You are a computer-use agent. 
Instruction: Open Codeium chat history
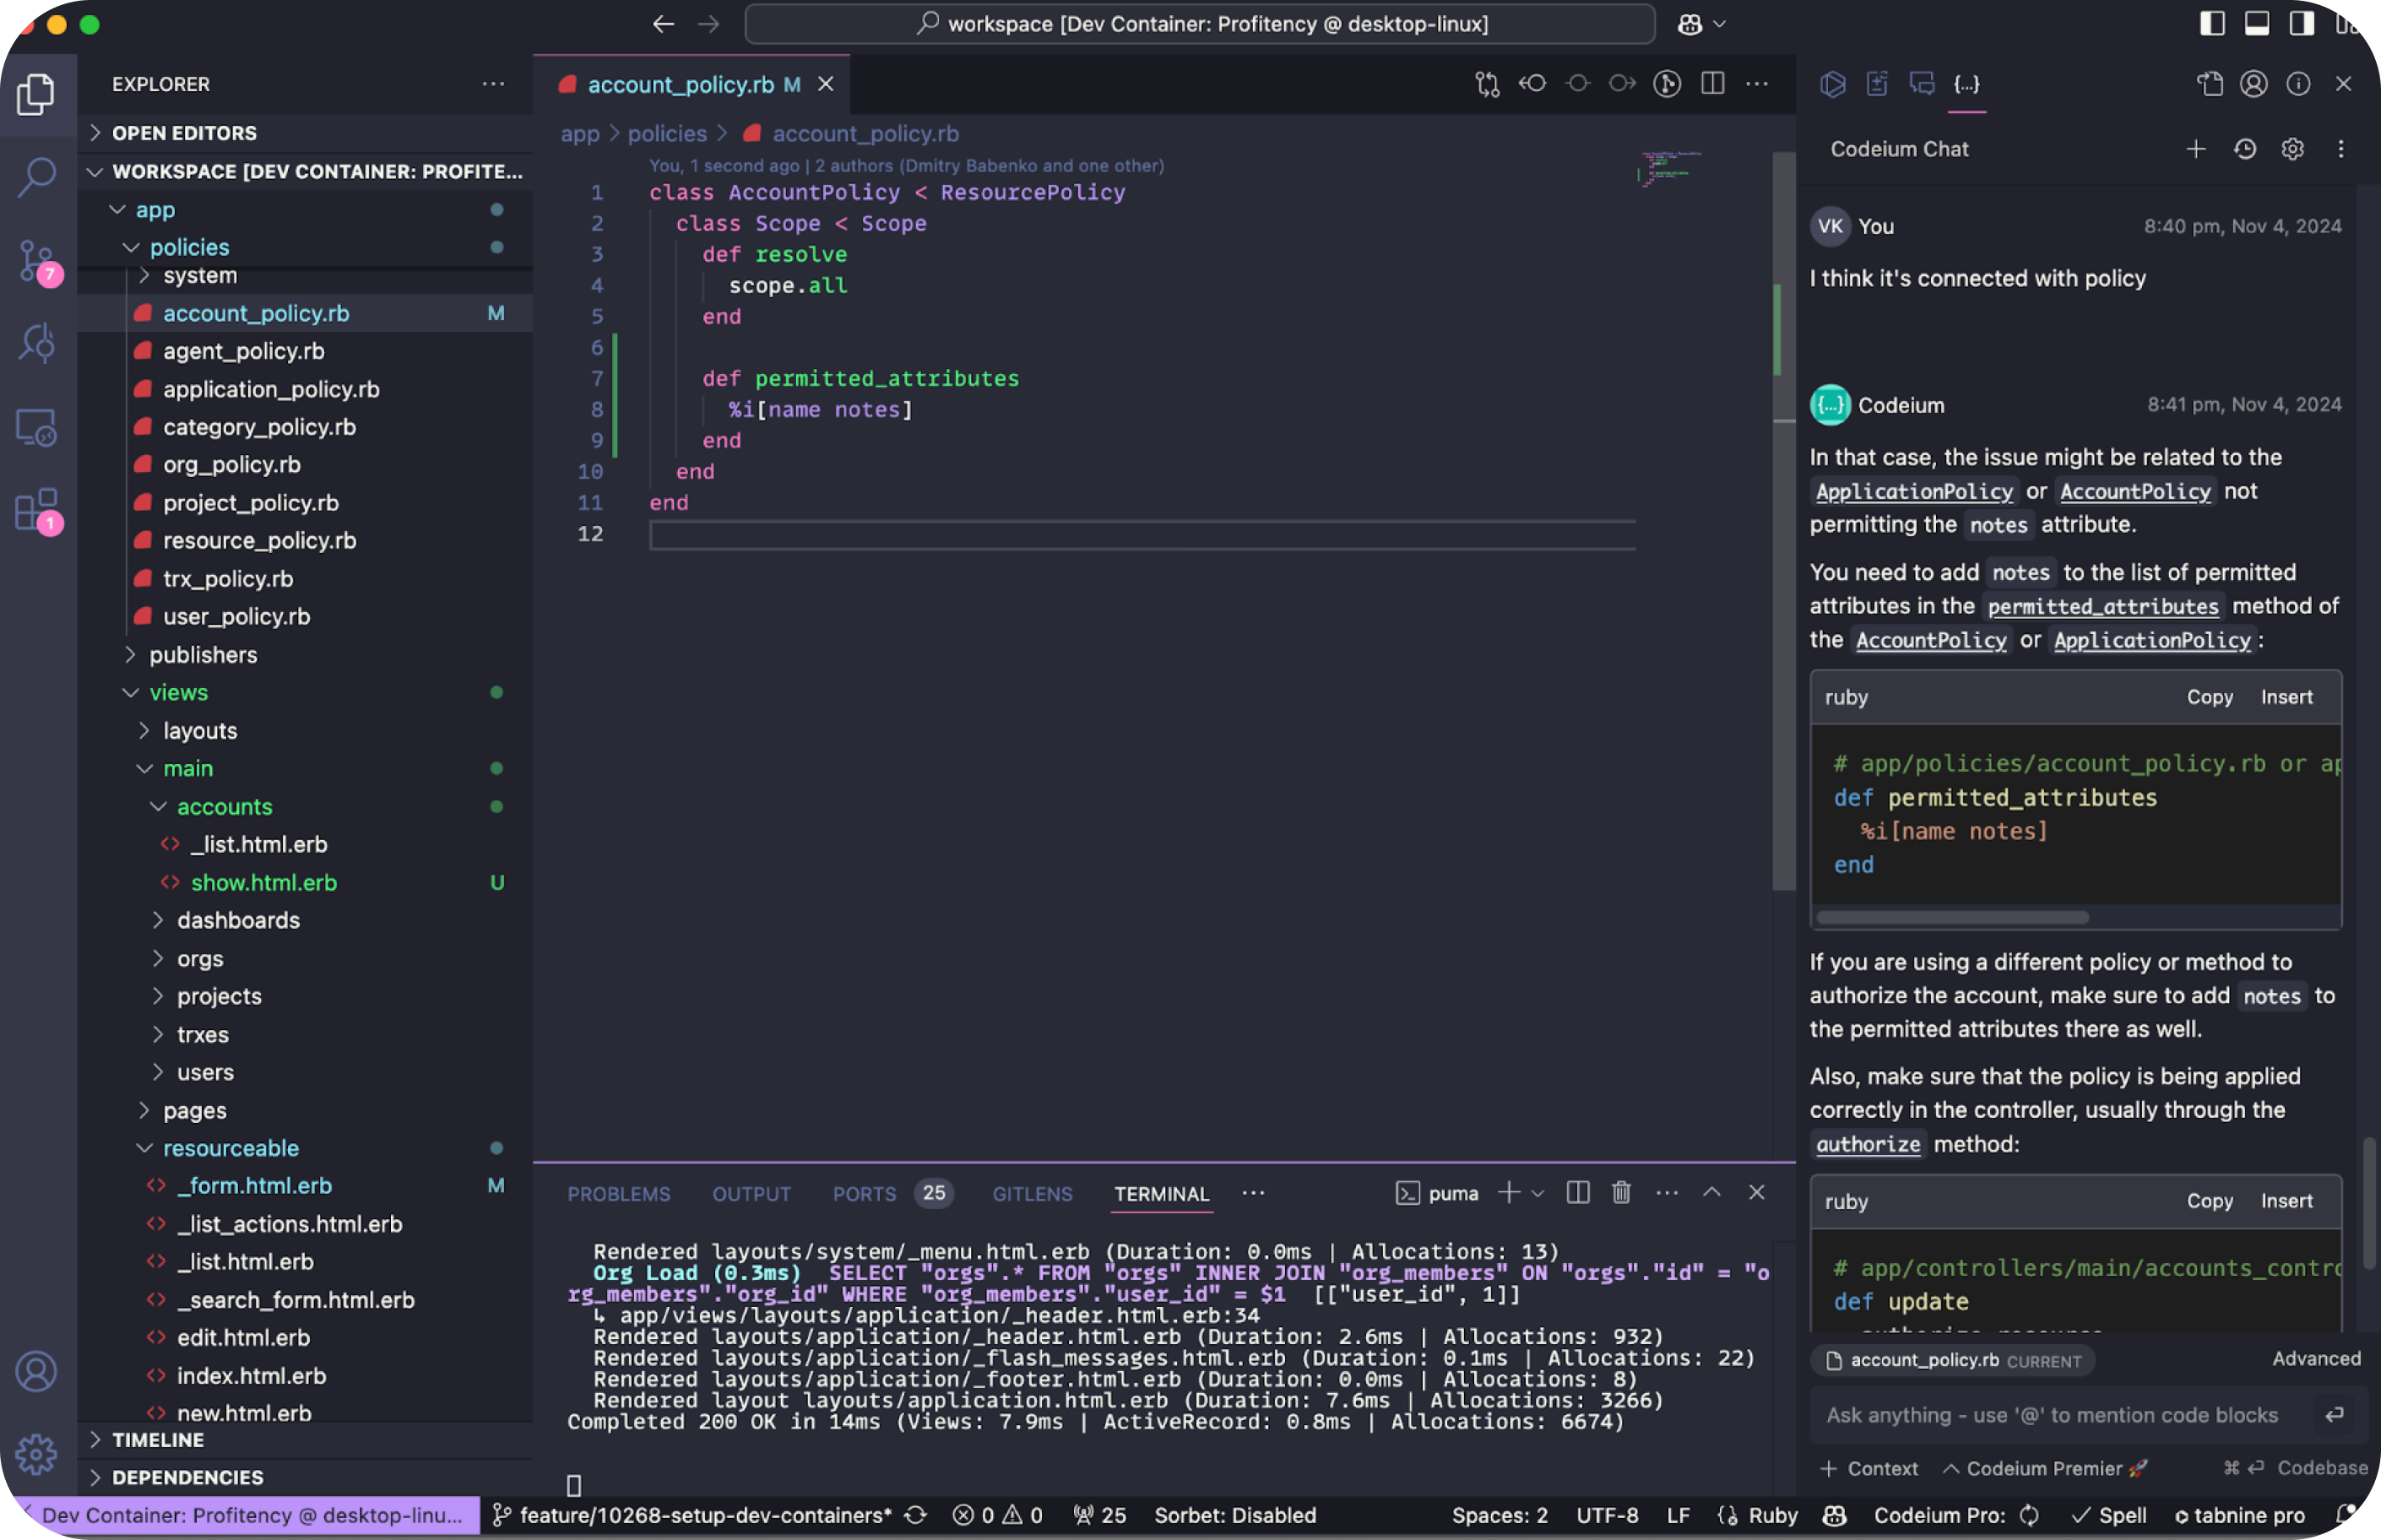(x=2245, y=149)
